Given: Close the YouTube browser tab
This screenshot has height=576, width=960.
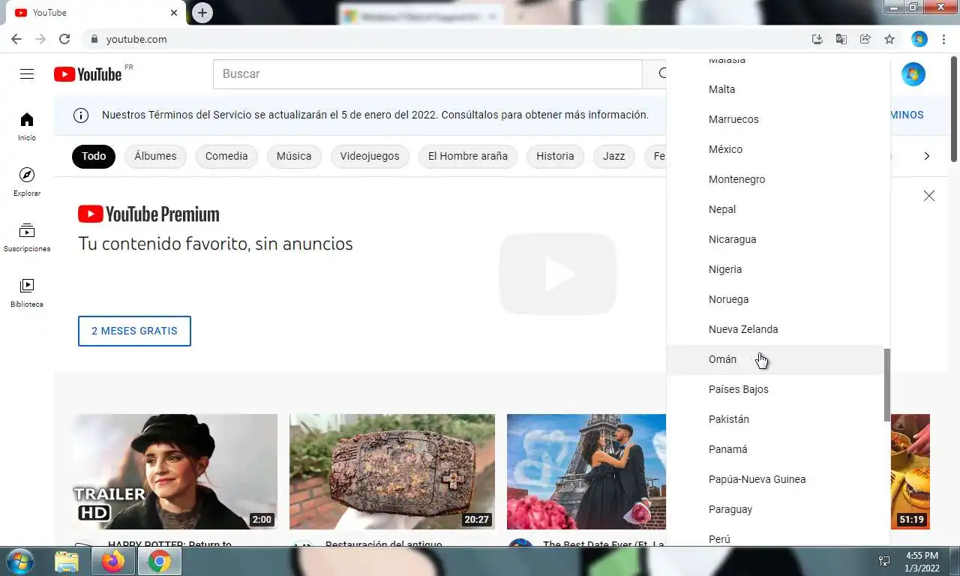Looking at the screenshot, I should point(174,13).
